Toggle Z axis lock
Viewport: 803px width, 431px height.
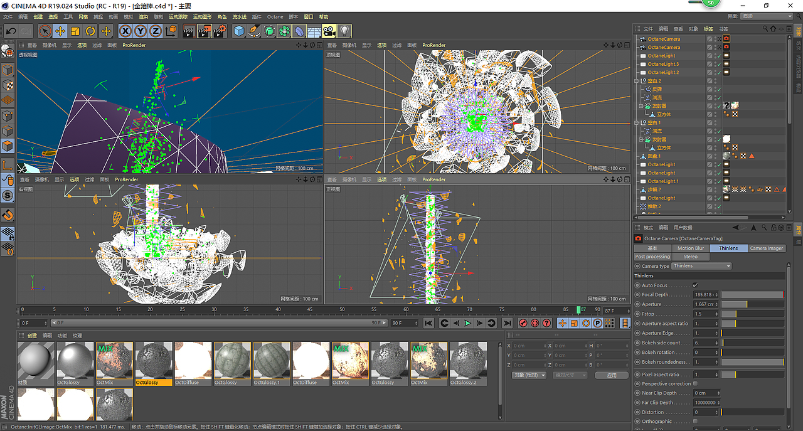pos(156,31)
